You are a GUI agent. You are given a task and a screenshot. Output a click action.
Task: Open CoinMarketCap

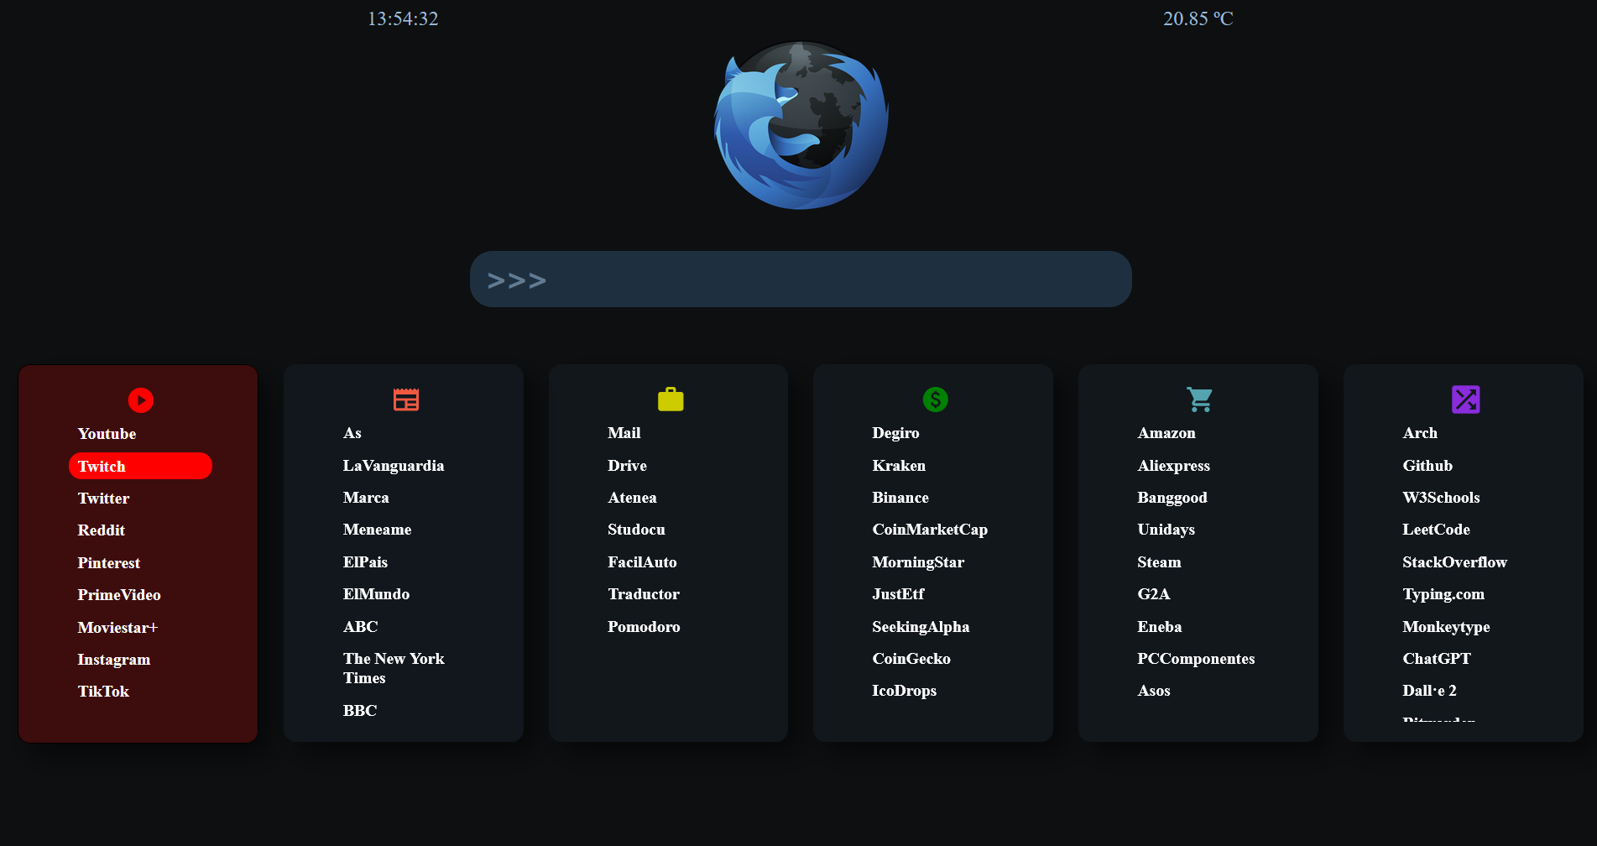[x=930, y=530]
